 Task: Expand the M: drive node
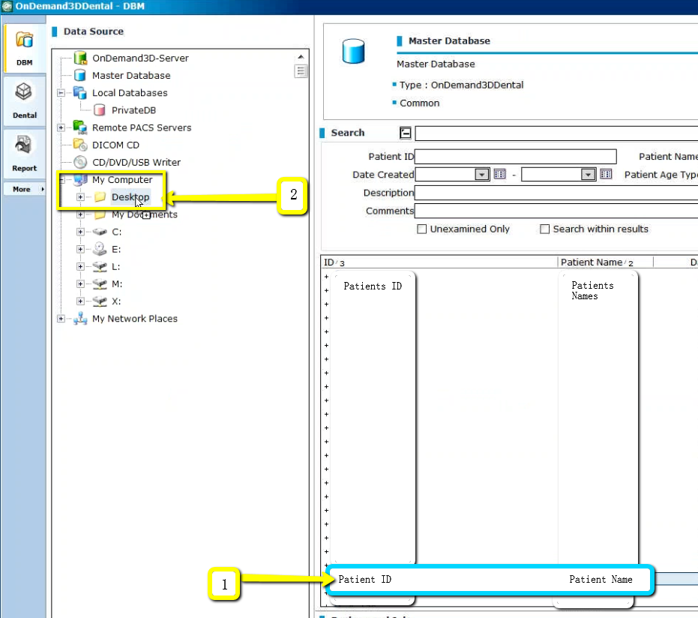[x=80, y=283]
